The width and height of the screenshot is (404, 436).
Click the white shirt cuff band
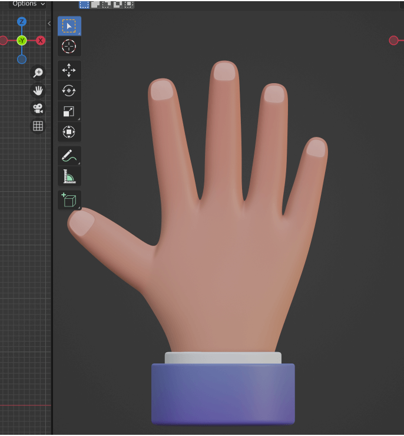pos(223,358)
